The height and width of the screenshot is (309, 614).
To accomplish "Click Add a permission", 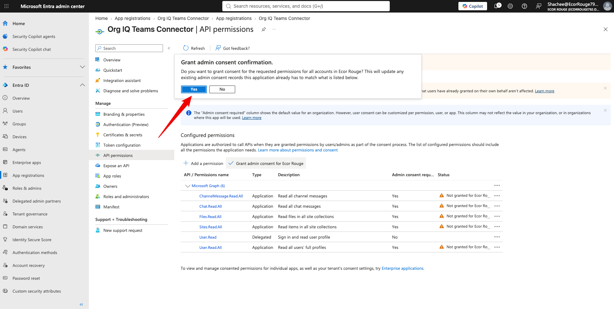I will coord(203,163).
